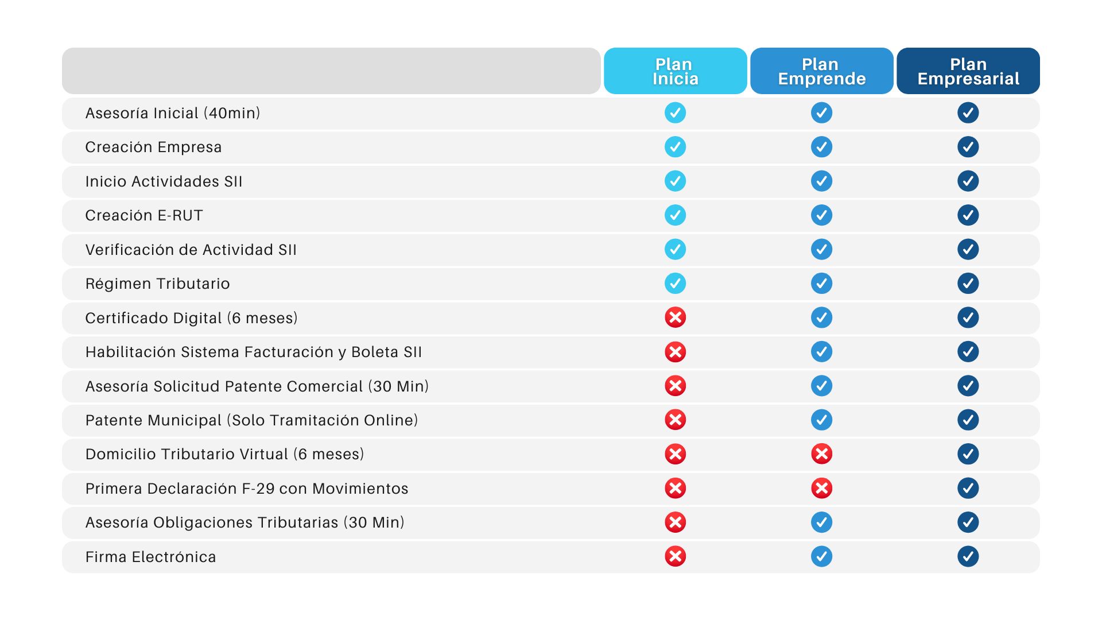Select the Plan Emprende header
1102x620 pixels.
(821, 71)
